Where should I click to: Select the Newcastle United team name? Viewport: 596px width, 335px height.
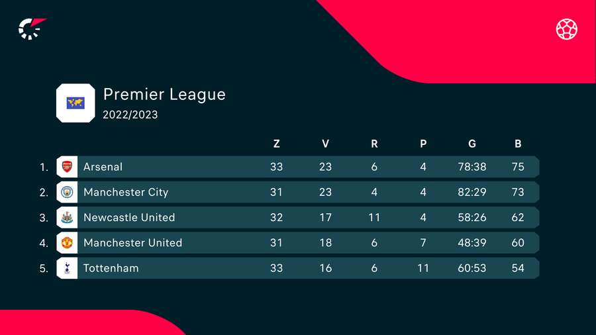coord(129,218)
